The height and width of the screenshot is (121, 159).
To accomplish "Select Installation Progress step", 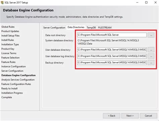I will [x=12, y=93].
